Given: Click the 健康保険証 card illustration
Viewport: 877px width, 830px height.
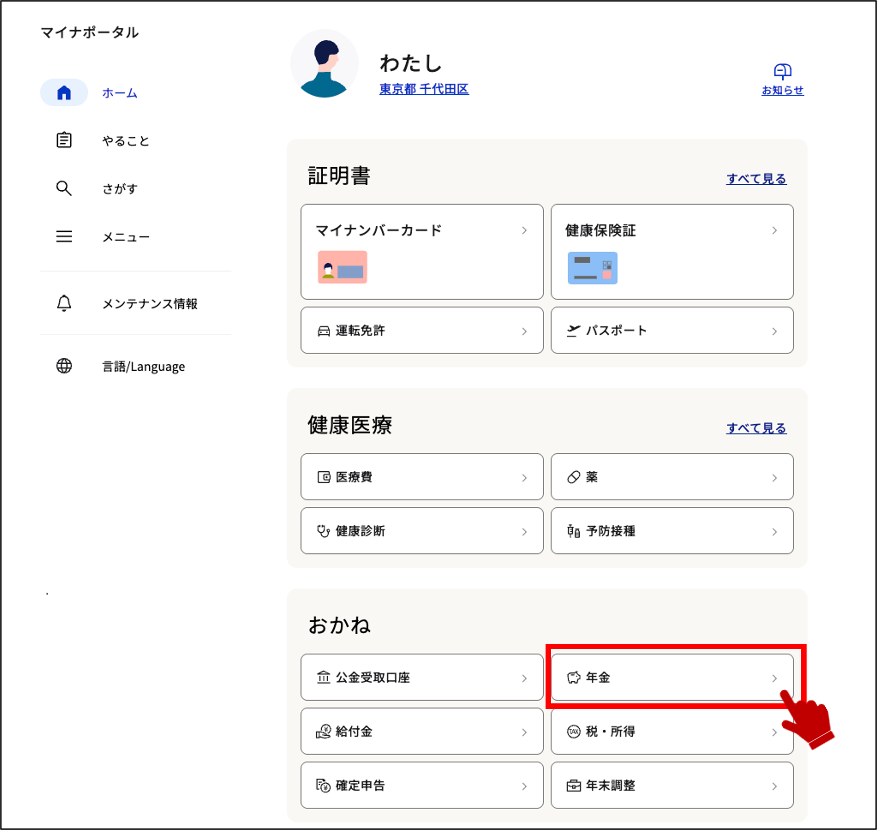Looking at the screenshot, I should click(592, 268).
